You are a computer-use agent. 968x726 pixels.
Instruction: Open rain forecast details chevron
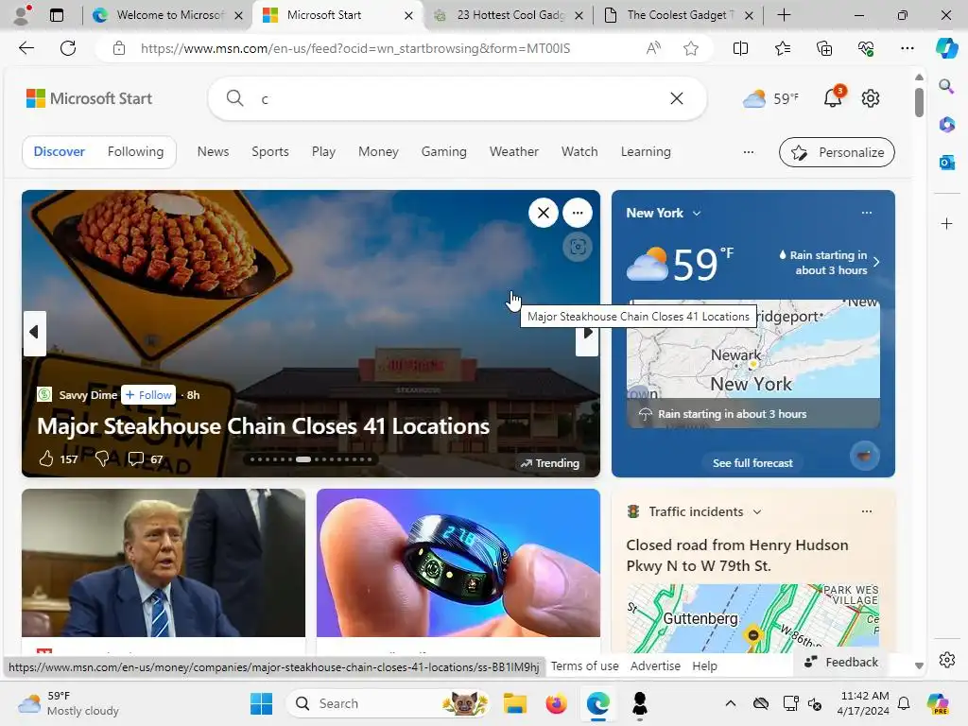[876, 263]
